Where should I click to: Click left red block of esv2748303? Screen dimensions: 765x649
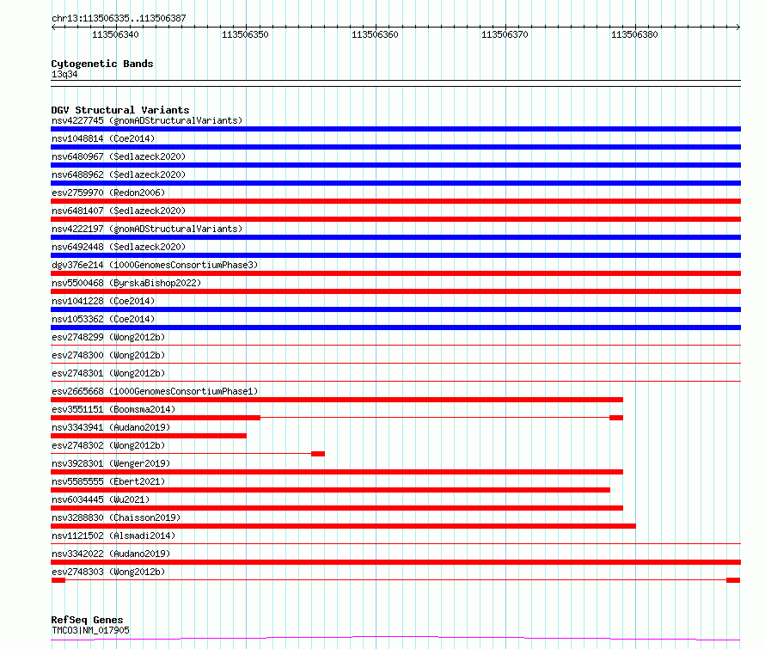pyautogui.click(x=58, y=581)
